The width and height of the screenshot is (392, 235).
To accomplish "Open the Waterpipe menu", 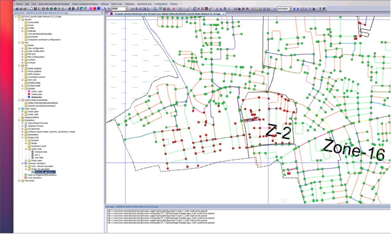I will point(129,4).
